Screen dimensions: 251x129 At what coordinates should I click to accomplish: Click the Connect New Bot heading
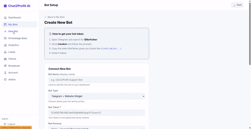[x=59, y=69]
